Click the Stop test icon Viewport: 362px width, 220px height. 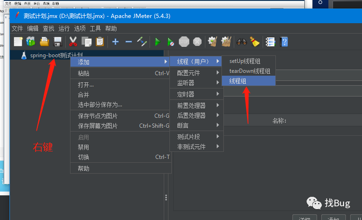click(184, 42)
